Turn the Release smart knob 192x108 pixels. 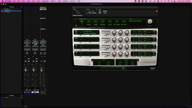pos(103,22)
